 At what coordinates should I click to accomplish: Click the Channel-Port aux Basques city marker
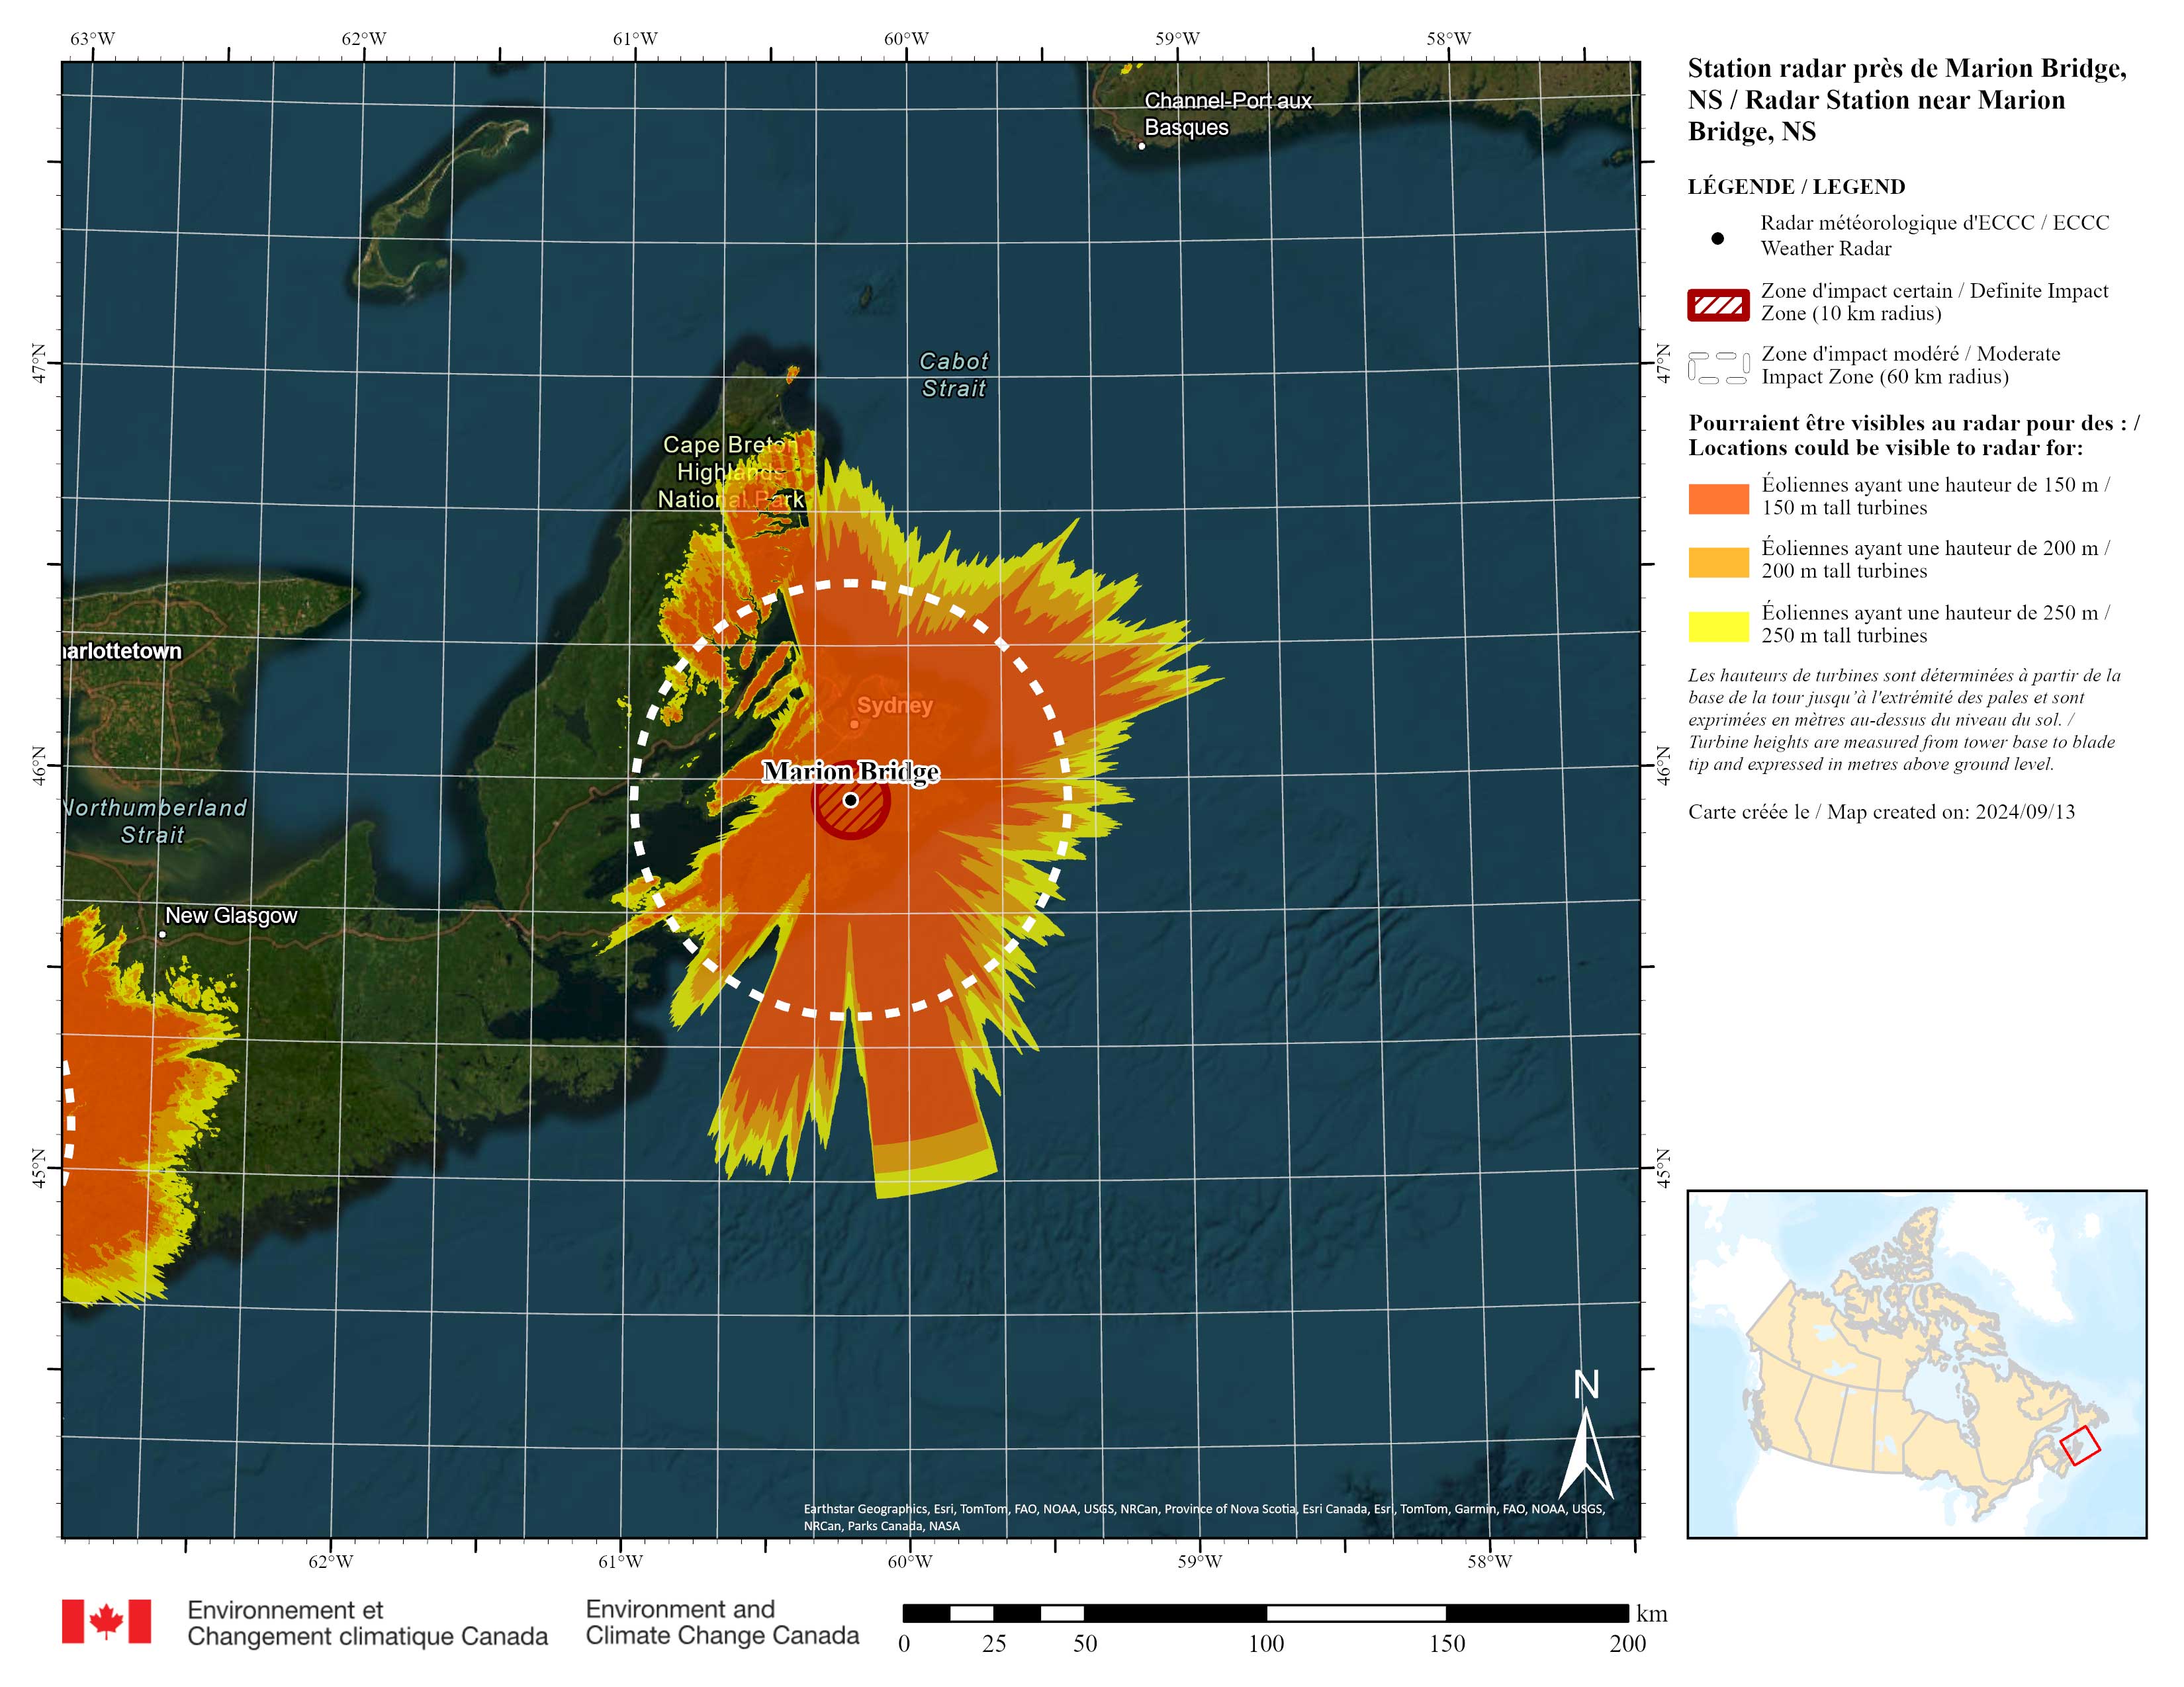(1141, 146)
